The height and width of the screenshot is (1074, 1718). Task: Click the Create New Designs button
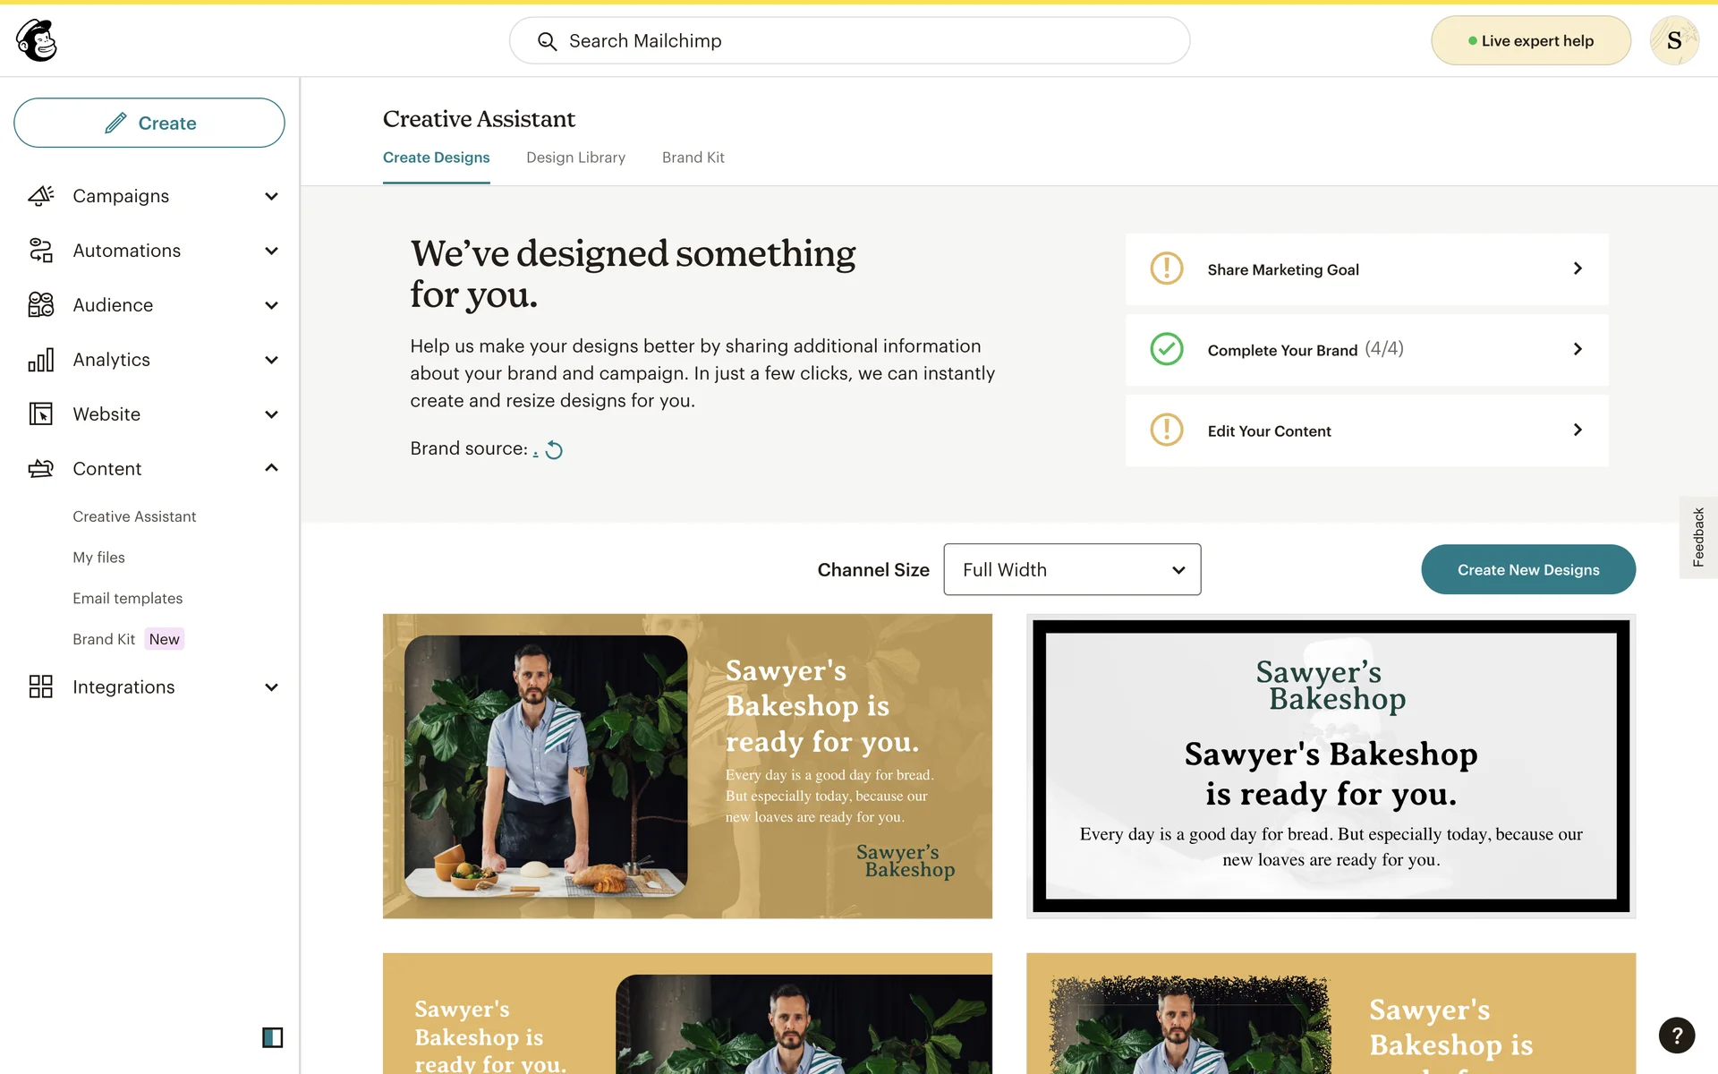coord(1528,569)
